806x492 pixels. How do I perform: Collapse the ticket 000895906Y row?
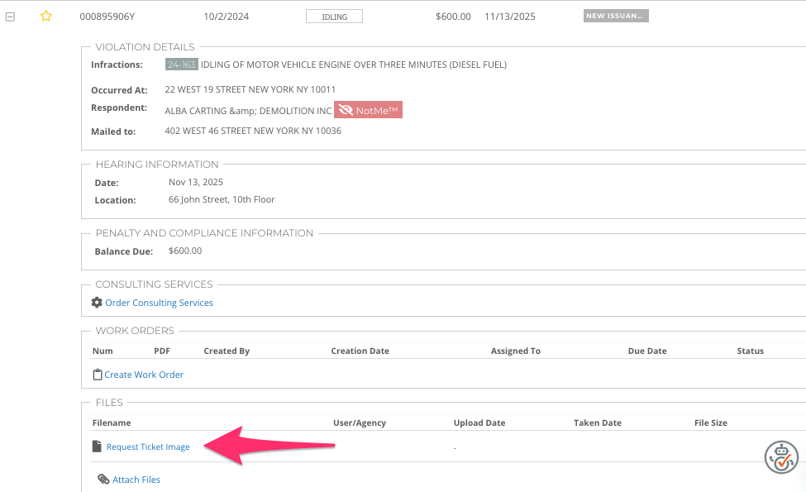click(x=11, y=17)
